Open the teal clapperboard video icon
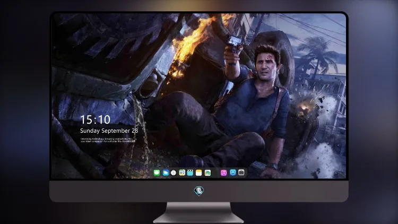 tap(190, 173)
